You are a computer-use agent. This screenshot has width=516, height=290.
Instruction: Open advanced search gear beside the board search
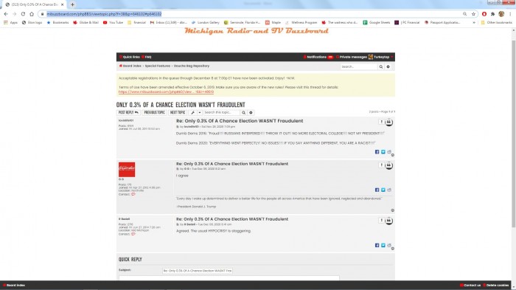click(388, 66)
